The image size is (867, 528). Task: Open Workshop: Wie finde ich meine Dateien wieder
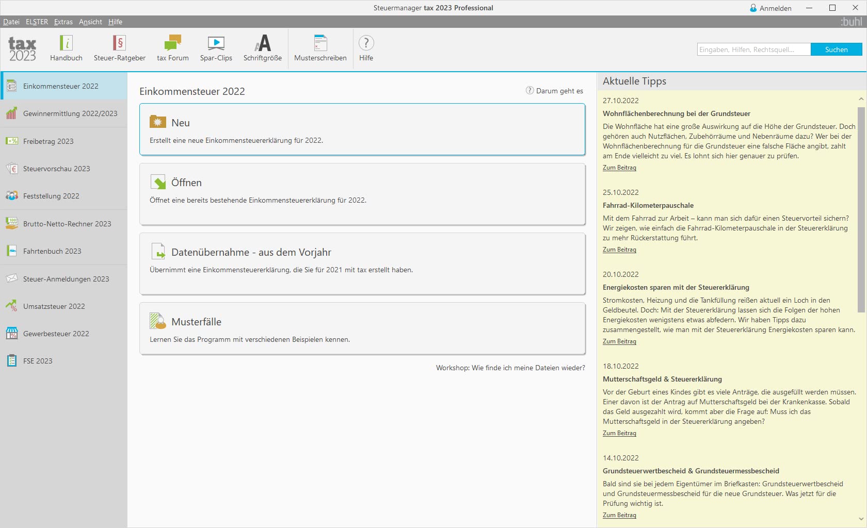[510, 368]
